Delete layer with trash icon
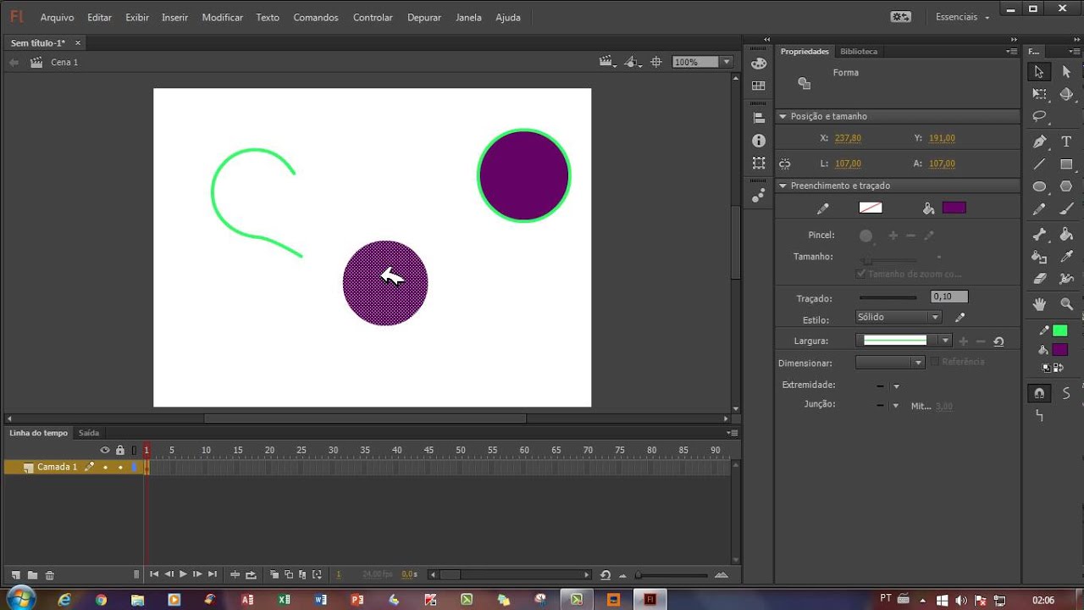Image resolution: width=1084 pixels, height=610 pixels. (x=50, y=575)
